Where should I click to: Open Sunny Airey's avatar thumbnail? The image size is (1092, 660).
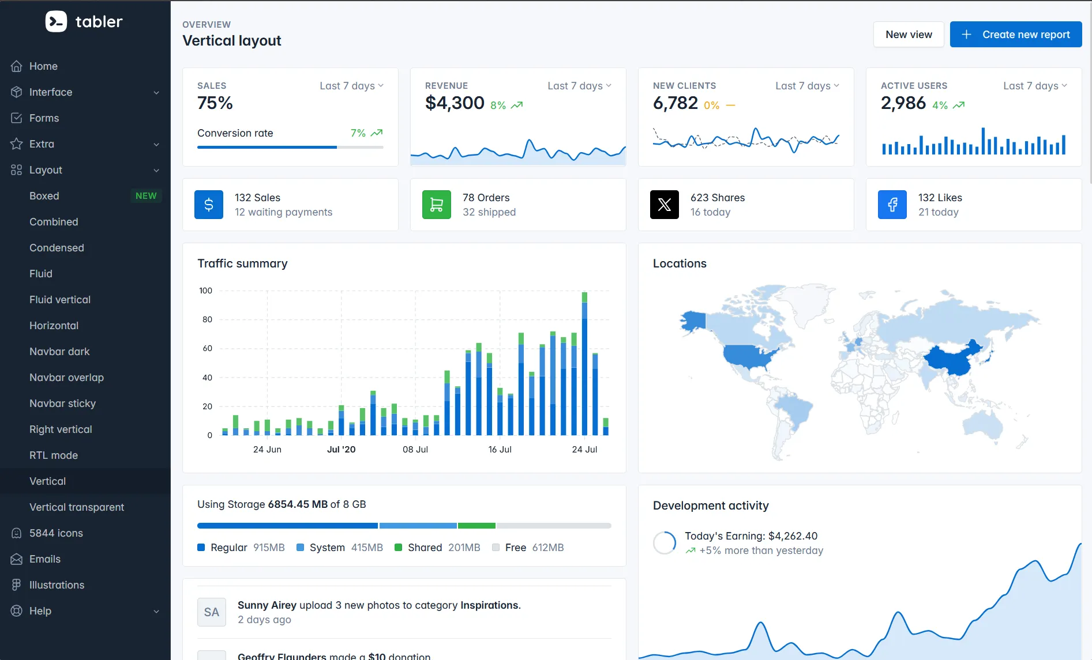211,612
